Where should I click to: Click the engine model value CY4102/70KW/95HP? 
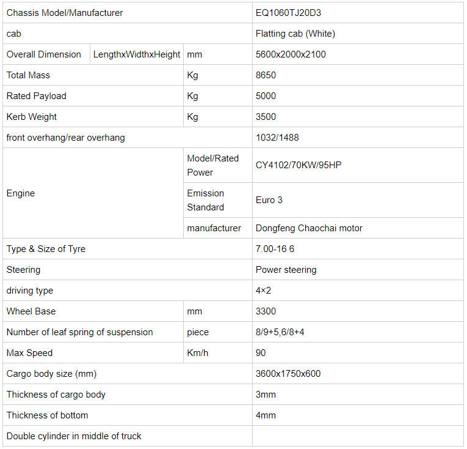tap(299, 165)
